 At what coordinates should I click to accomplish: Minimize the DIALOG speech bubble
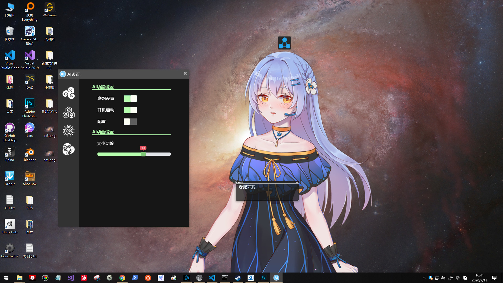tap(297, 182)
